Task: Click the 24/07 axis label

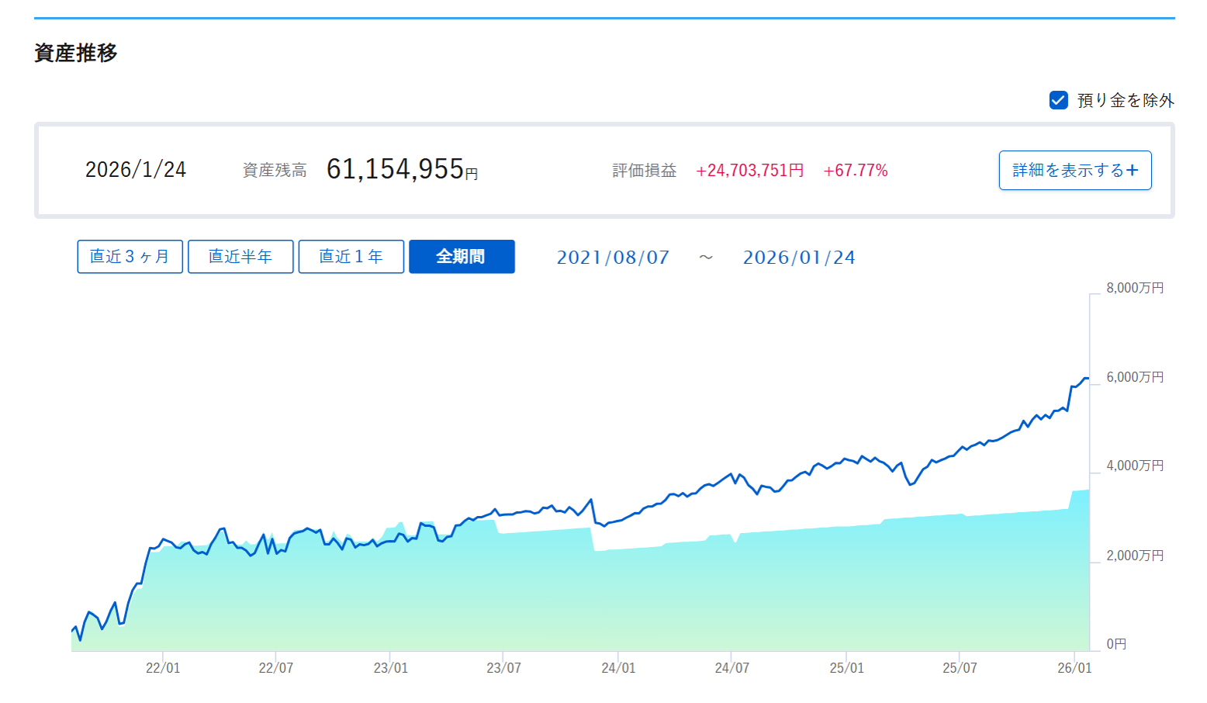Action: coord(732,668)
